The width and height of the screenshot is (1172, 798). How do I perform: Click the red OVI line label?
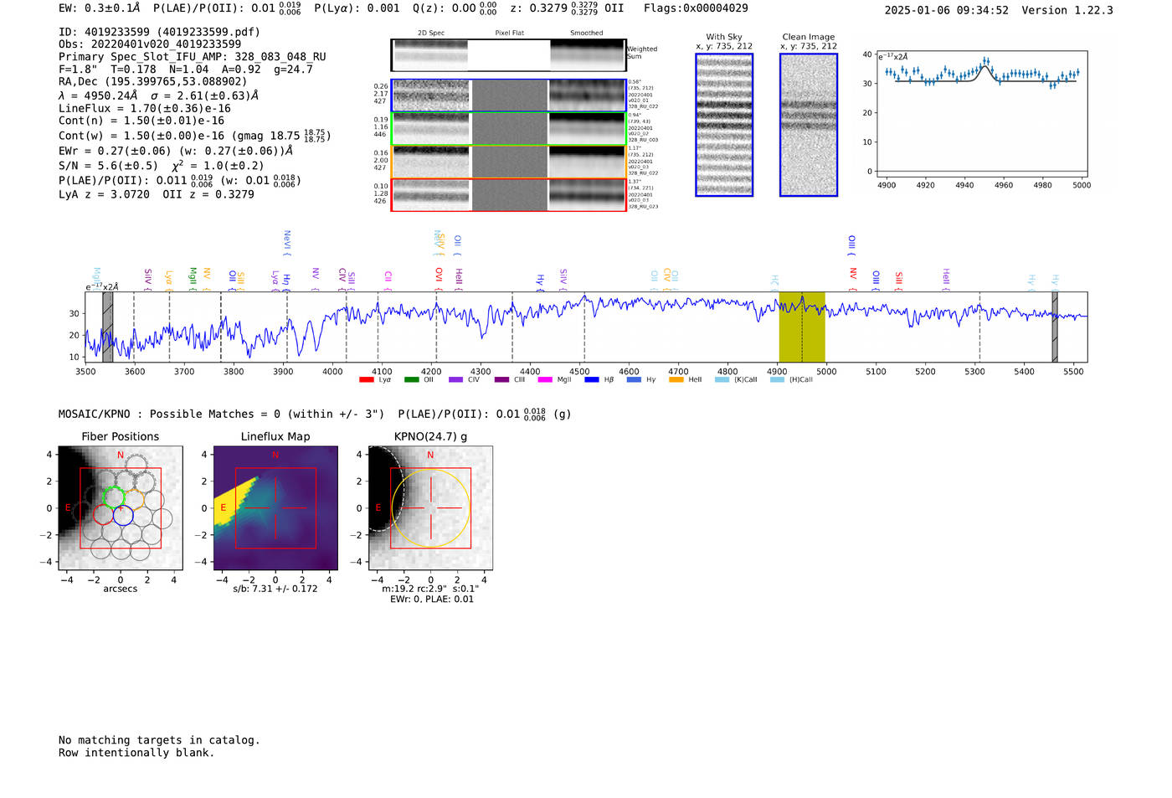coord(439,279)
